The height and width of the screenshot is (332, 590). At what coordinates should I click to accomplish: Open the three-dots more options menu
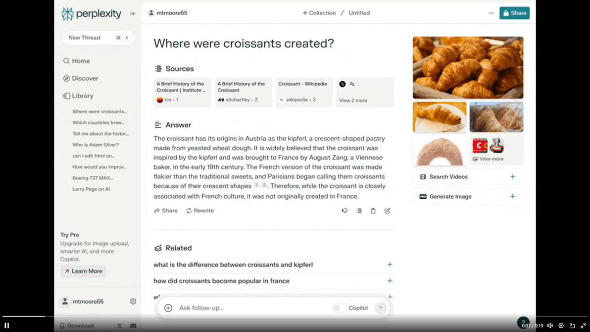pyautogui.click(x=492, y=13)
